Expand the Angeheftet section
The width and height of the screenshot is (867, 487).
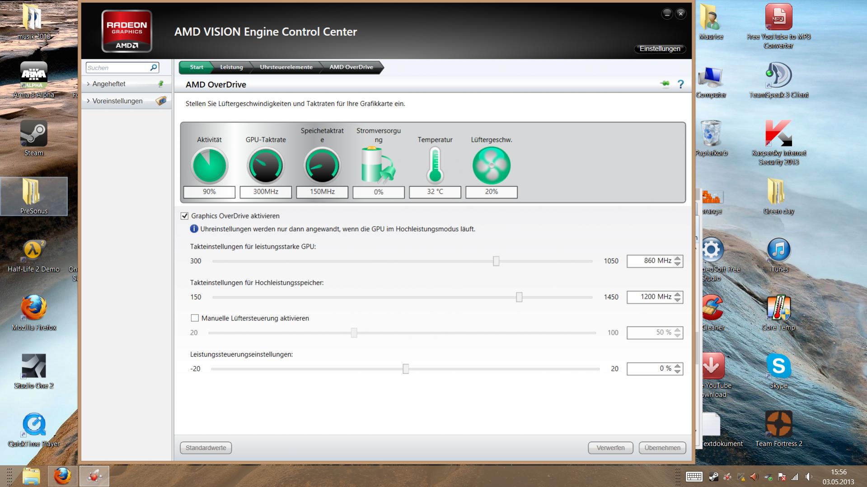click(127, 84)
